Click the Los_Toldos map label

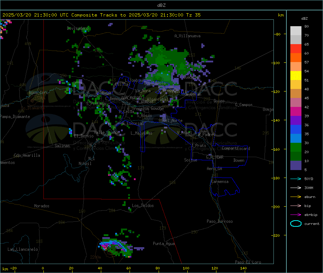click(x=143, y=206)
